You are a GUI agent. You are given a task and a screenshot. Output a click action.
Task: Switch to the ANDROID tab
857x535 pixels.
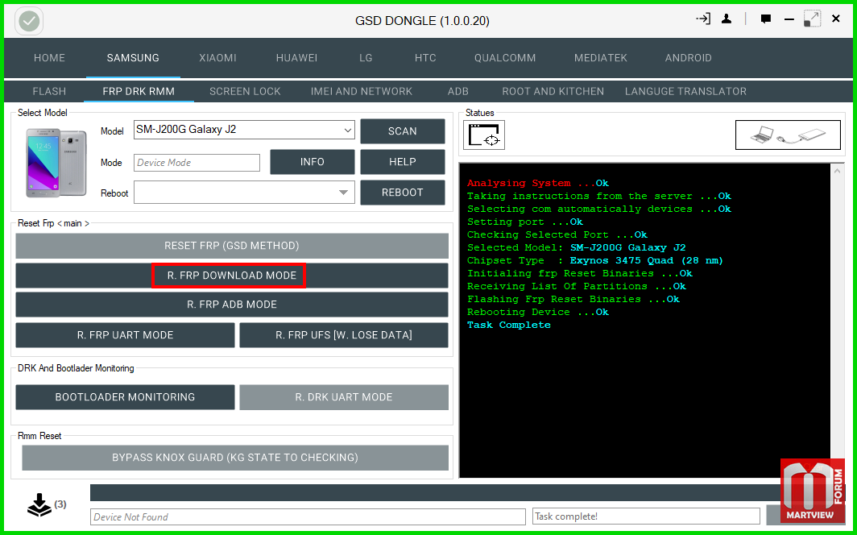(x=688, y=58)
